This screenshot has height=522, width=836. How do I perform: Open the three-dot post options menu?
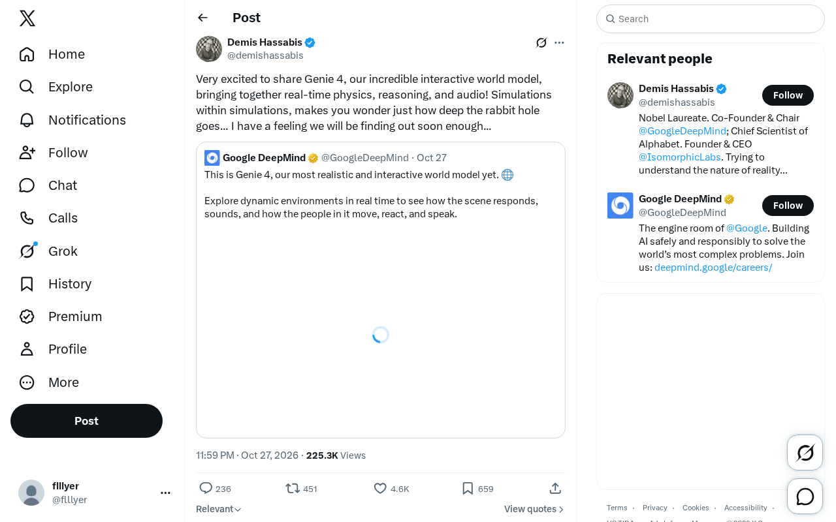point(559,43)
